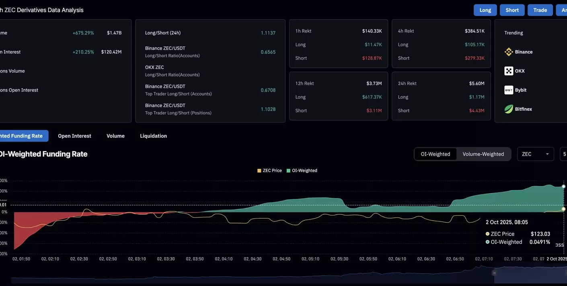The image size is (567, 286).
Task: Click the Bitfinex leaf logo icon
Action: (509, 109)
